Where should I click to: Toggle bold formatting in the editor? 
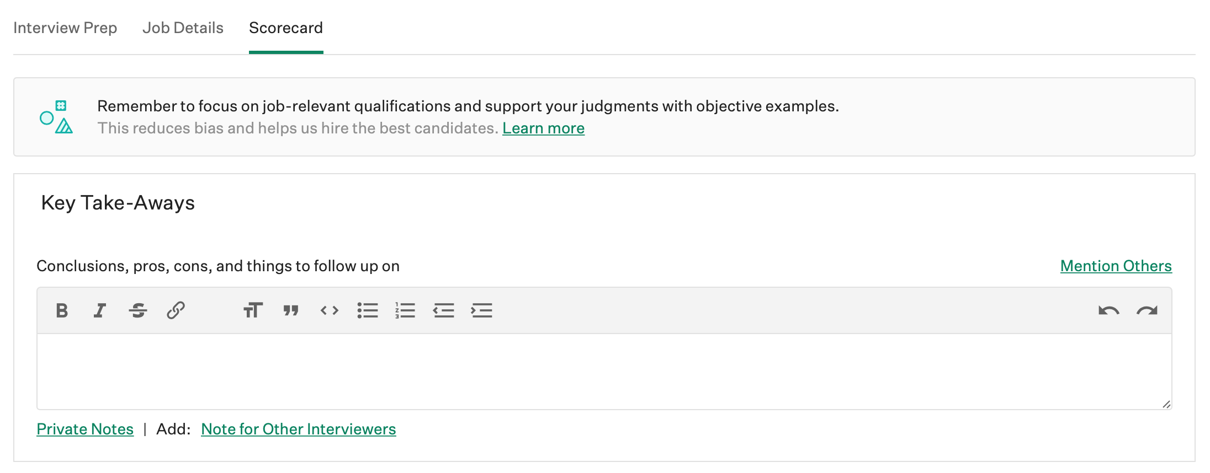[62, 311]
